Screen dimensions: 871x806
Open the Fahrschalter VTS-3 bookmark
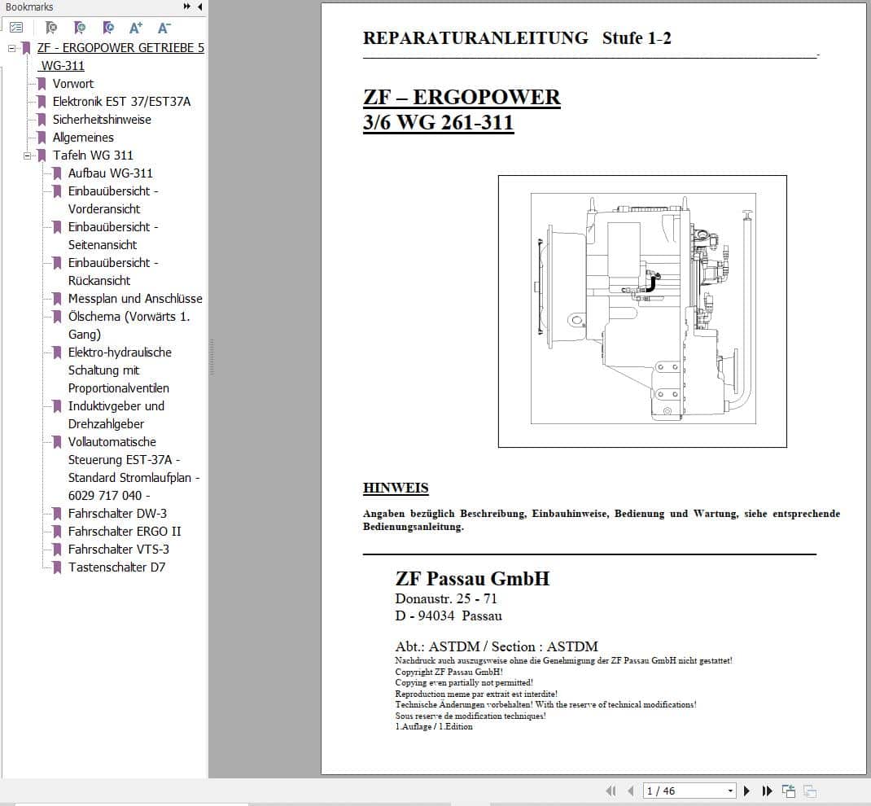click(118, 550)
